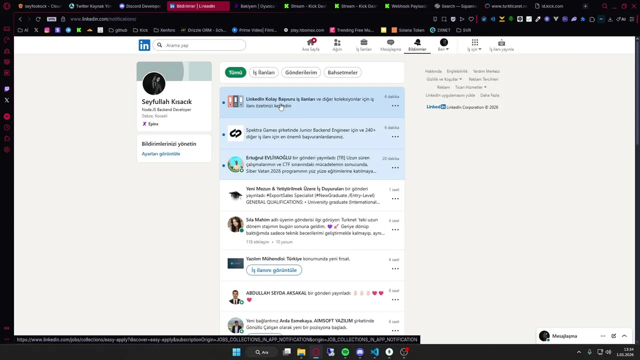
Task: Switch to the Bakiyem | Oyuncu tab
Action: [255, 6]
